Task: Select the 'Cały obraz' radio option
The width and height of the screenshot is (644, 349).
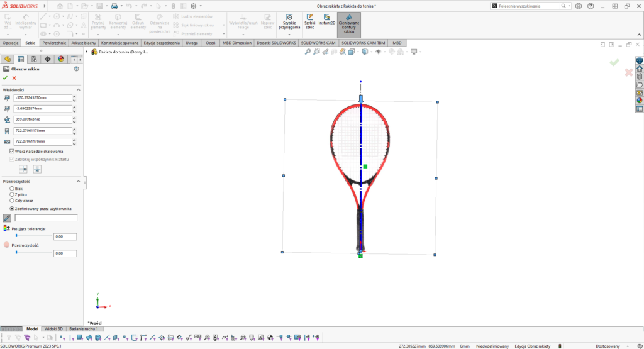Action: pos(12,200)
